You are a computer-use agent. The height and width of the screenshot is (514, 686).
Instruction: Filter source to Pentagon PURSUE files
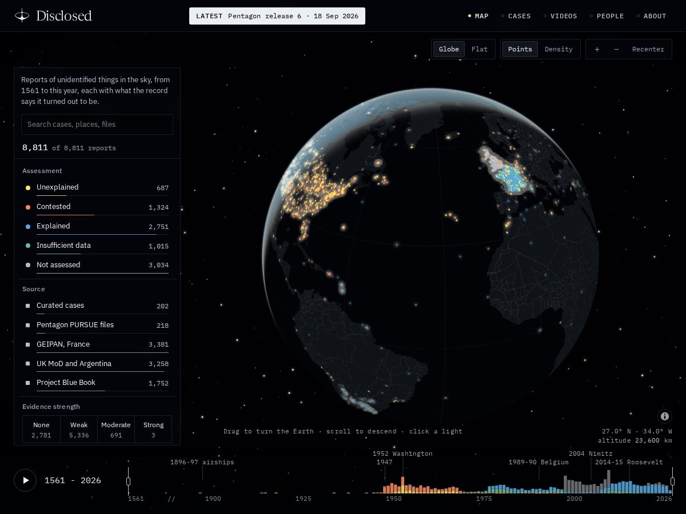(97, 325)
